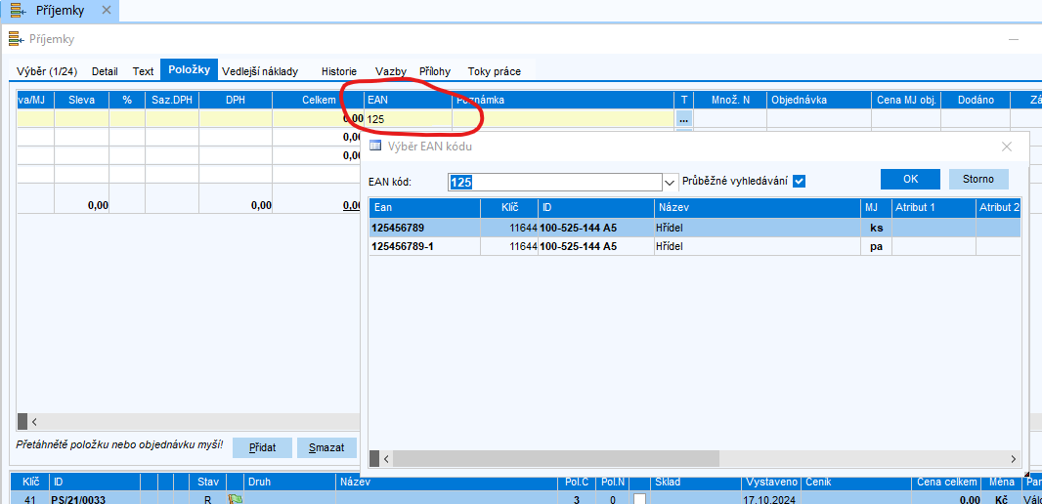
Task: Click the Příjemky icon in the top window tab
Action: point(19,11)
